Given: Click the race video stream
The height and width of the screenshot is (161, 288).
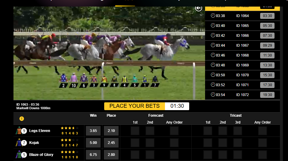Looking at the screenshot, I should (x=109, y=54).
